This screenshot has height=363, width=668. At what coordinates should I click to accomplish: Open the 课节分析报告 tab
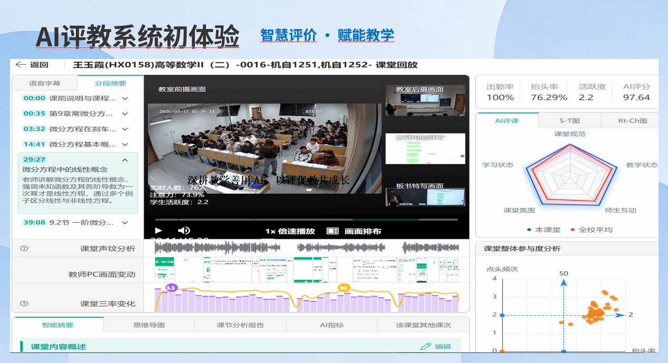point(240,325)
